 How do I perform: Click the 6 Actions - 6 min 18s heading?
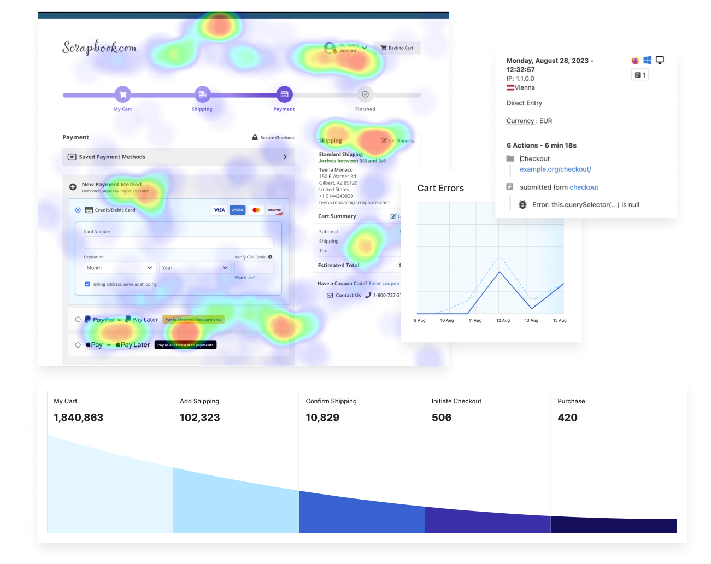pos(542,145)
